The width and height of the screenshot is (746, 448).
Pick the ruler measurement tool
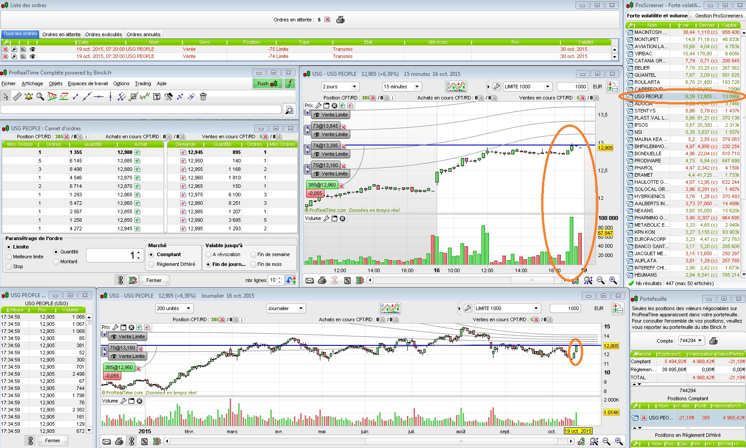[17, 96]
